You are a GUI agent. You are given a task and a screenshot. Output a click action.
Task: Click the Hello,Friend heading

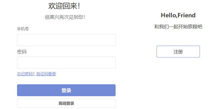pos(178,15)
